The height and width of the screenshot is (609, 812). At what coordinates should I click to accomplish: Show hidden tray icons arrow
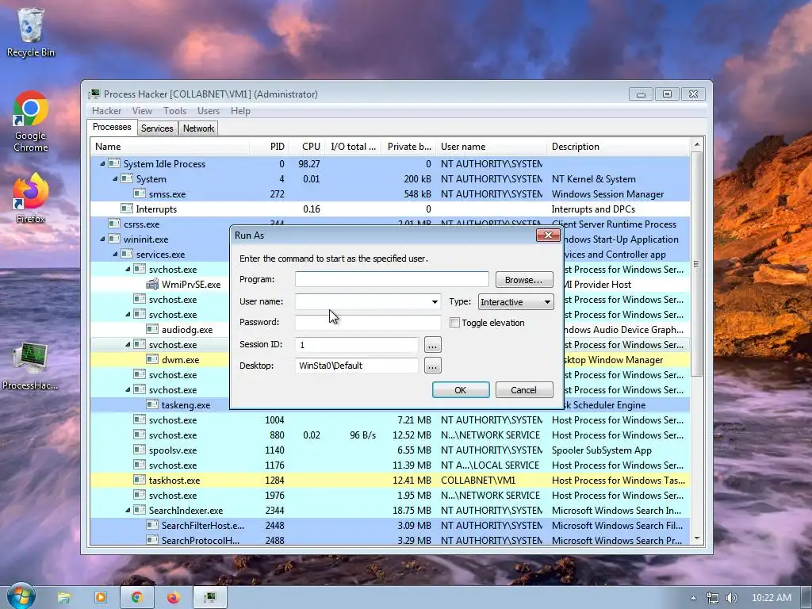pos(693,598)
